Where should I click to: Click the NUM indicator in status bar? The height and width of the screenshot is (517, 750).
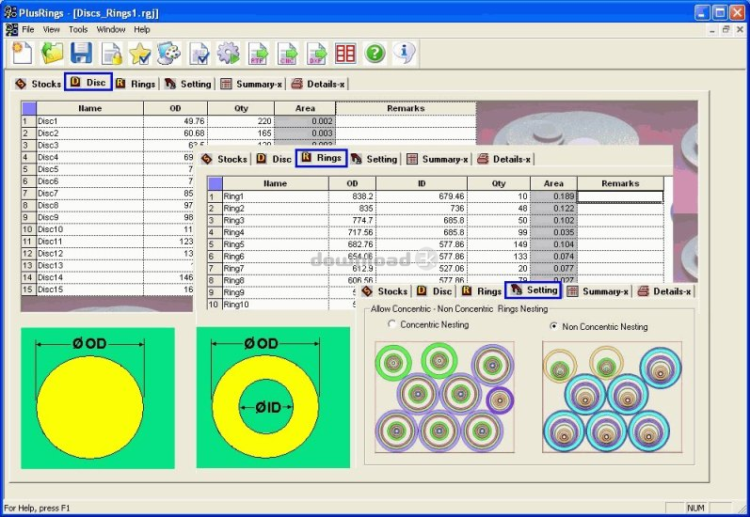click(696, 508)
